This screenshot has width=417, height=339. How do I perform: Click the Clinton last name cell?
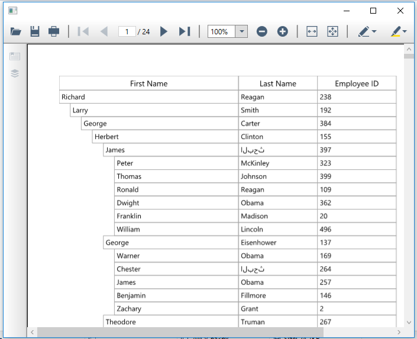[x=277, y=137]
